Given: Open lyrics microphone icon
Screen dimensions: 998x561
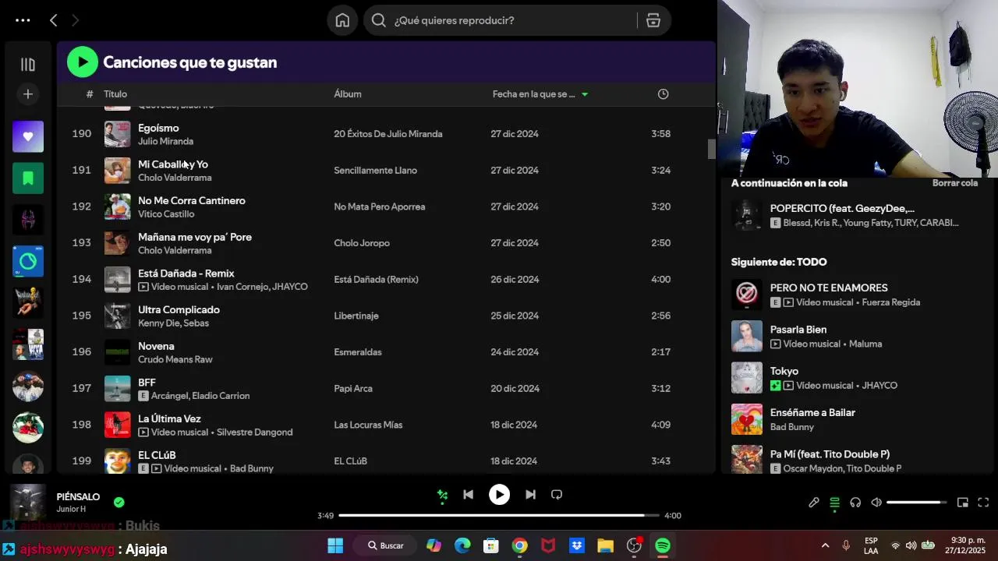Looking at the screenshot, I should pyautogui.click(x=813, y=503).
